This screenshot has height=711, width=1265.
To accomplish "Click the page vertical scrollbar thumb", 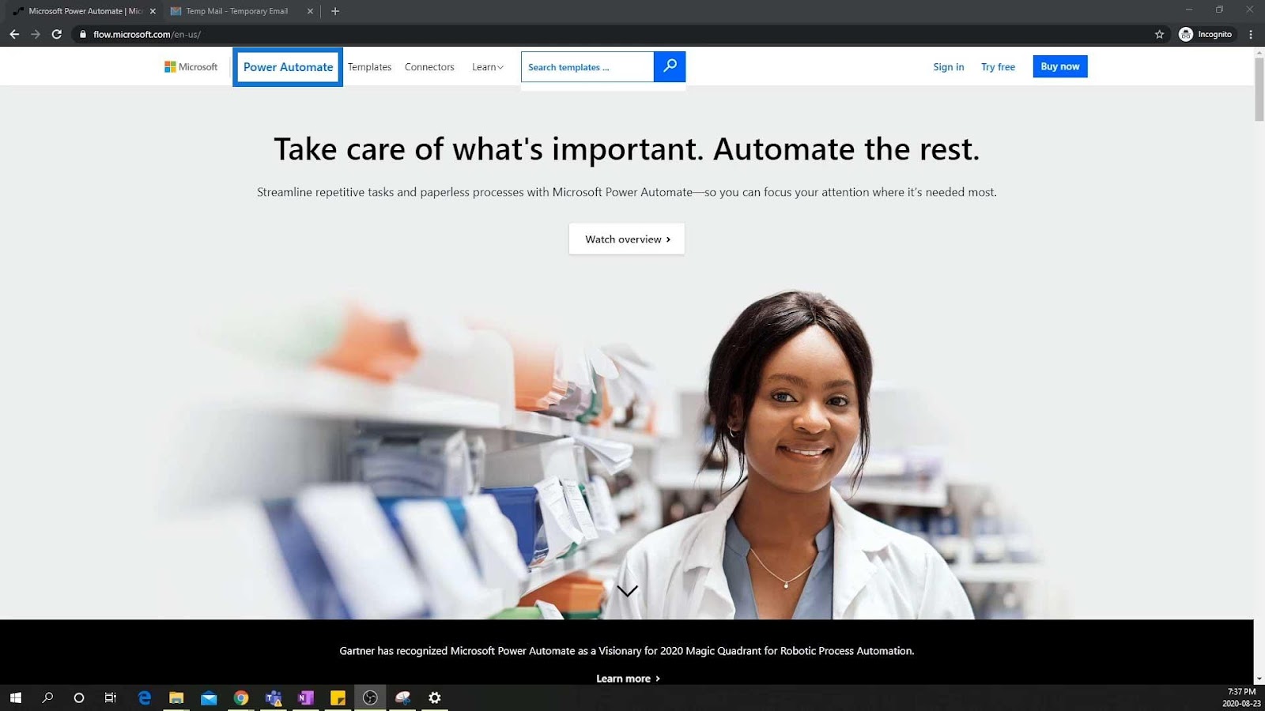I will point(1259,89).
